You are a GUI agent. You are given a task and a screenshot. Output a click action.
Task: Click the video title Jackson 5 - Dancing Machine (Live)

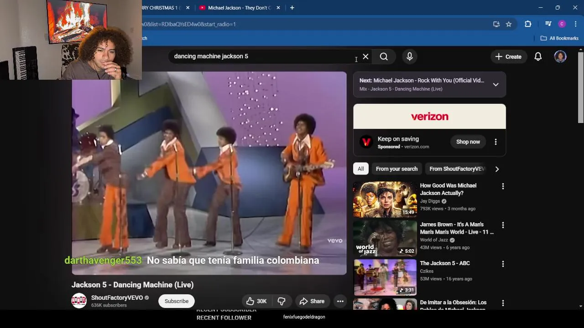coord(132,285)
